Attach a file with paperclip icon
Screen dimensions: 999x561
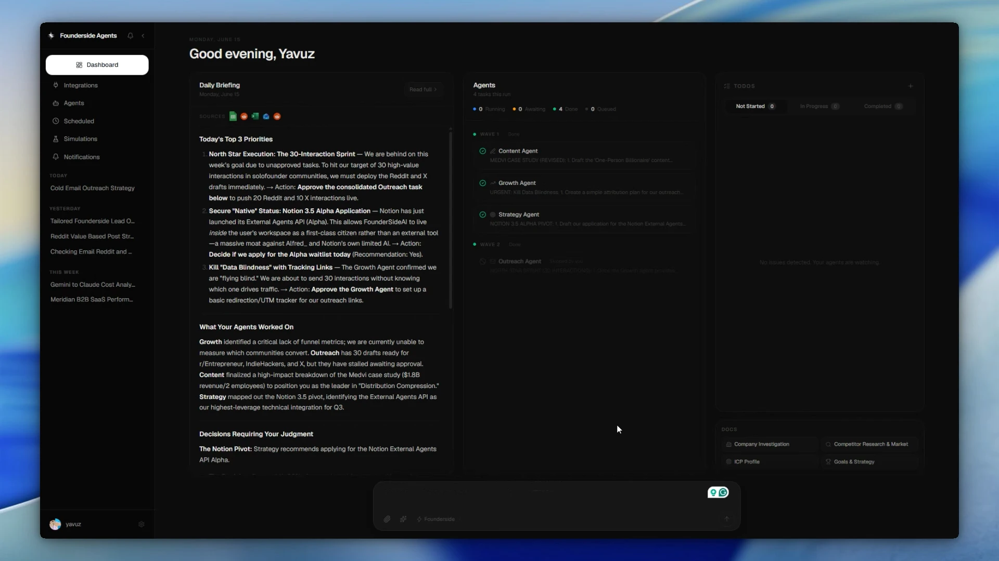(x=387, y=519)
